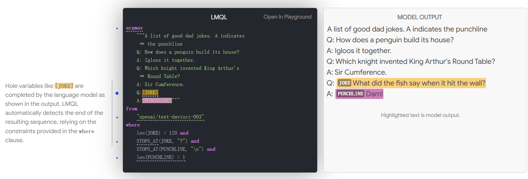Select the step dot beside argmax
Viewport: 528px width, 179px height.
(x=117, y=28)
